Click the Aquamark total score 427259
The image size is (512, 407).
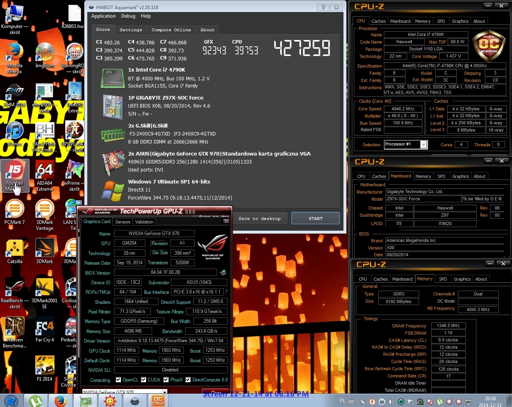[302, 48]
